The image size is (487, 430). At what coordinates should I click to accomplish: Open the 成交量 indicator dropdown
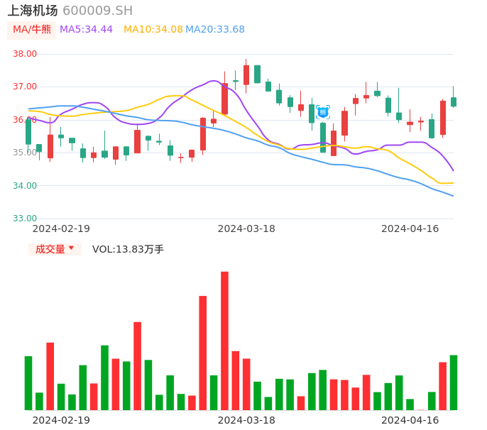tap(55, 249)
